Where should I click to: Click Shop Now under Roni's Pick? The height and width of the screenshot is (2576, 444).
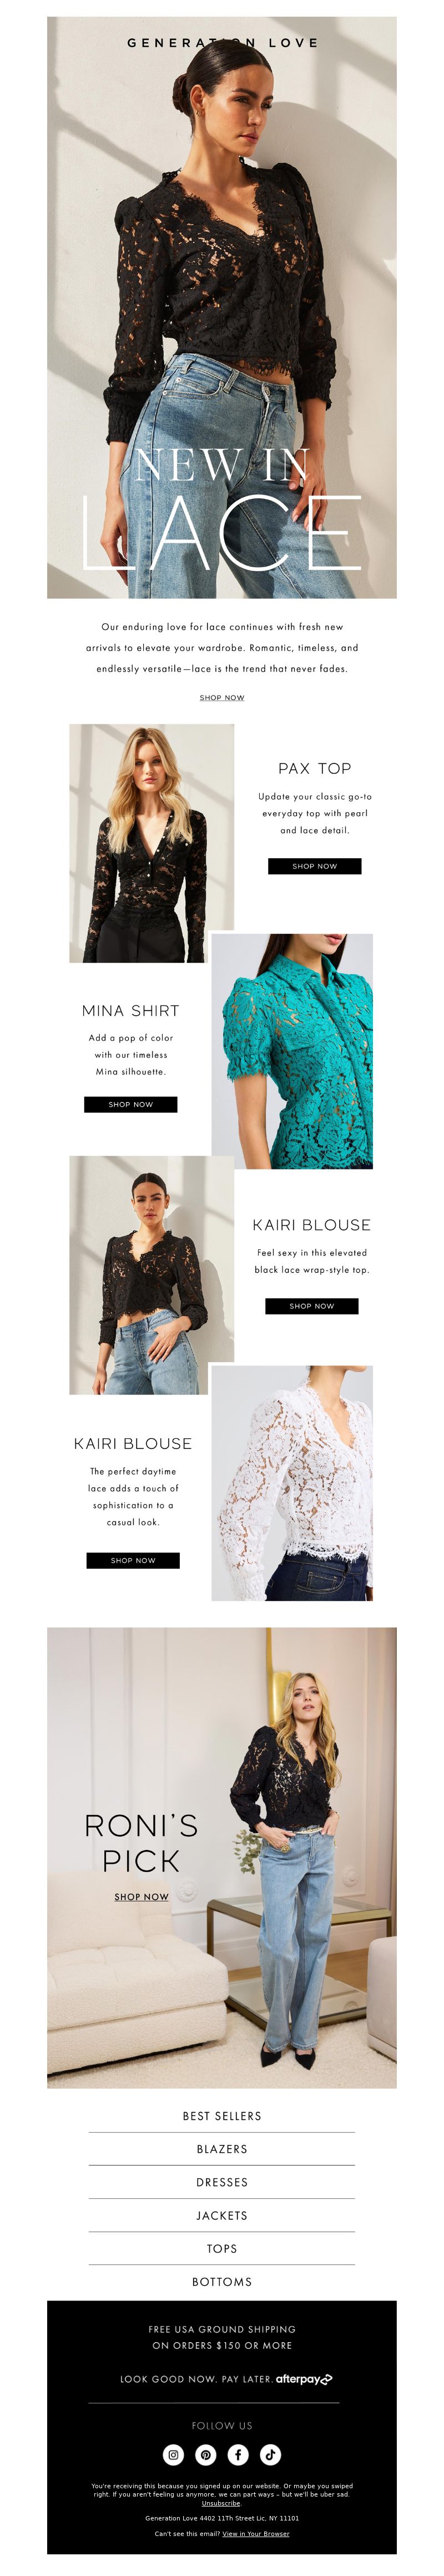[141, 1896]
